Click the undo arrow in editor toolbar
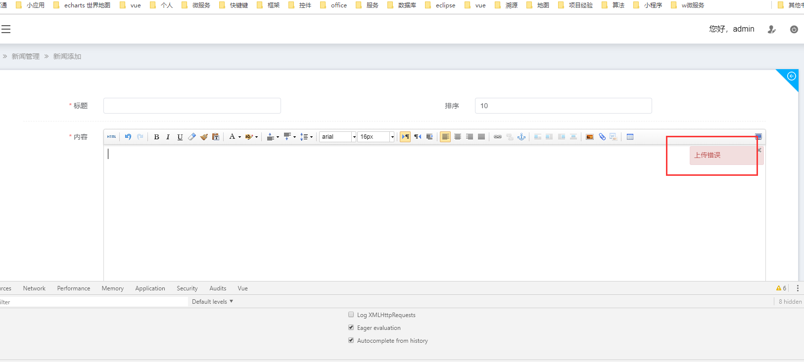Image resolution: width=804 pixels, height=362 pixels. click(x=128, y=137)
